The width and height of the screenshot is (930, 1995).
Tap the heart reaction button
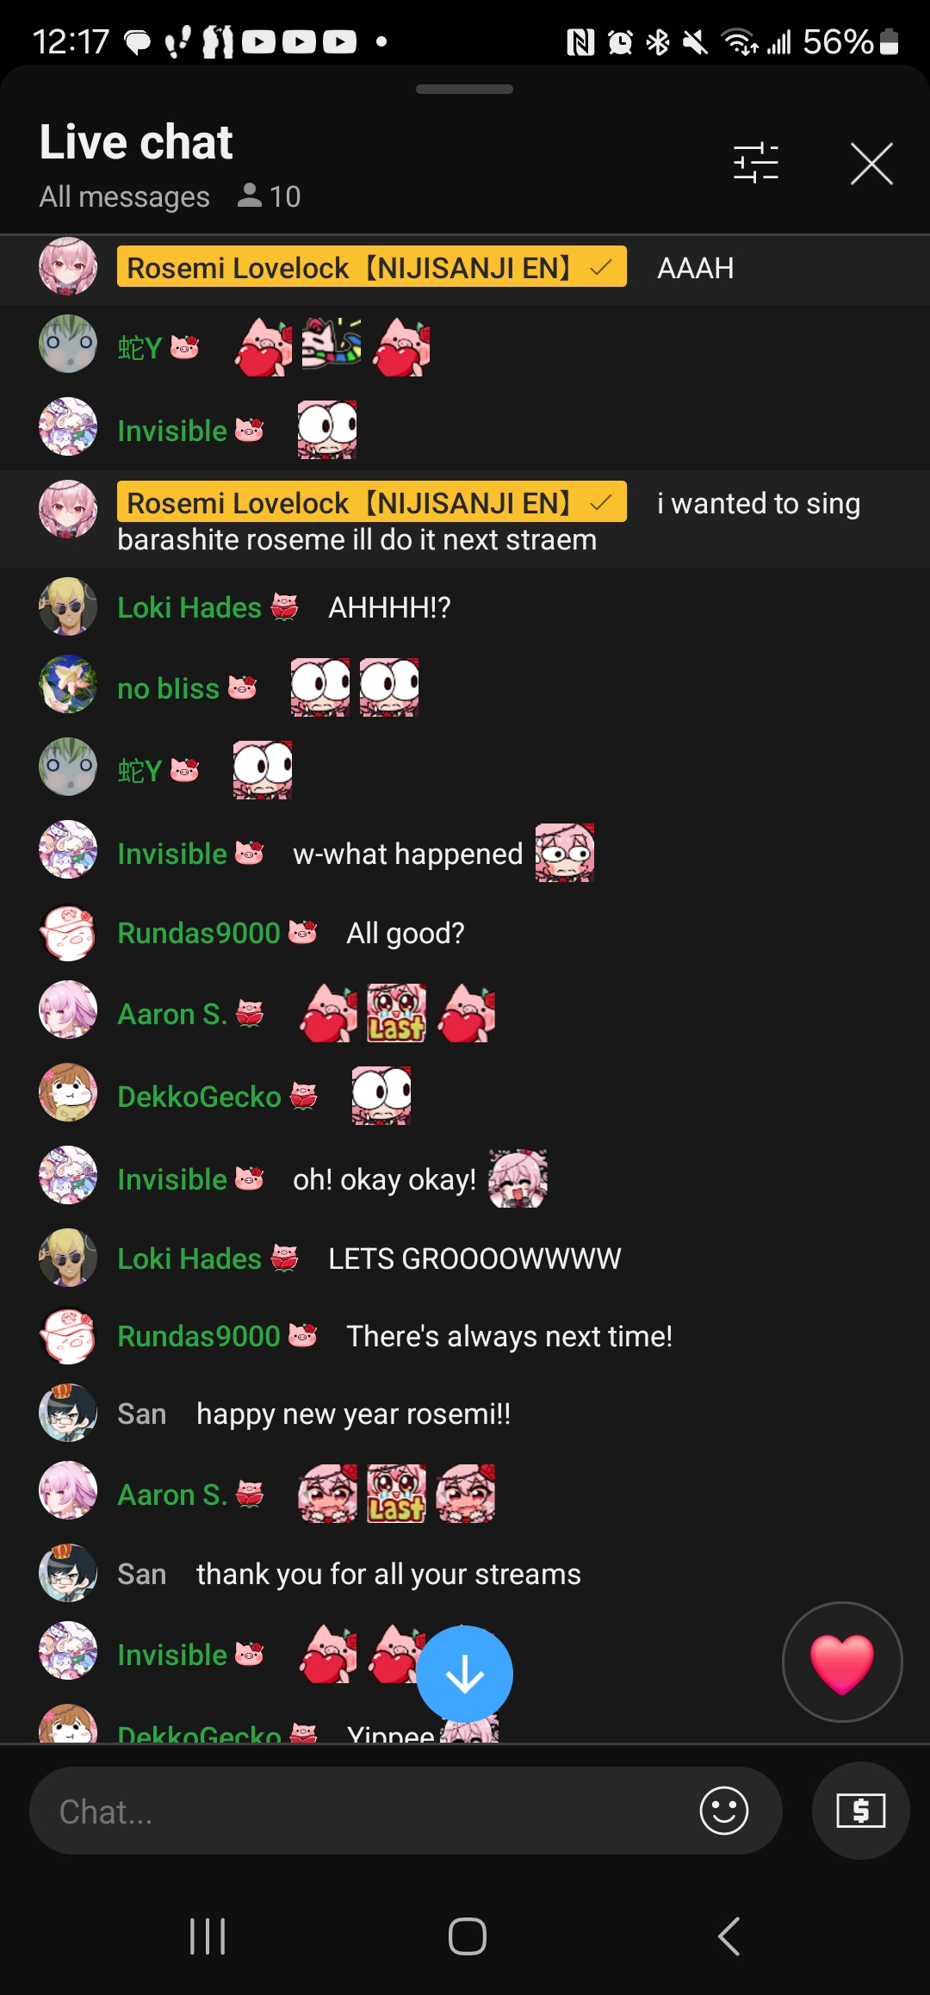(x=842, y=1662)
